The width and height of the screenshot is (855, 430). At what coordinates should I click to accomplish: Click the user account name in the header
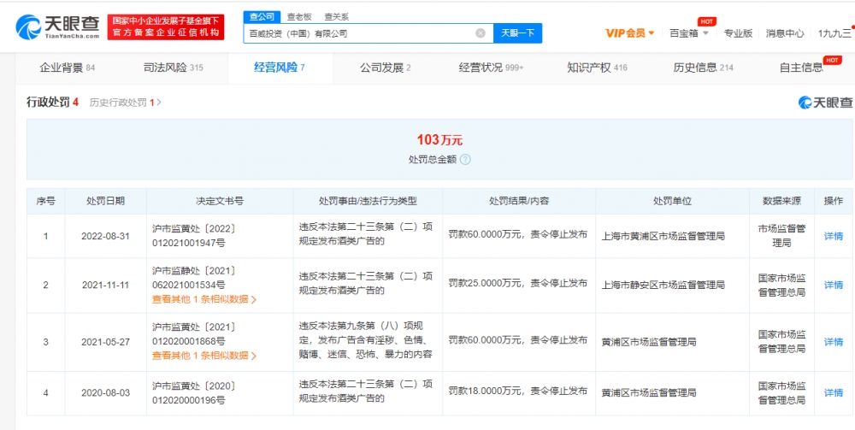click(x=834, y=33)
